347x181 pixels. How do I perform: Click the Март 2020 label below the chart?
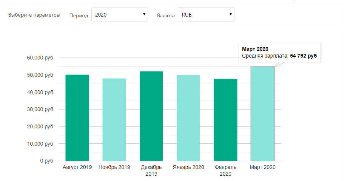262,167
